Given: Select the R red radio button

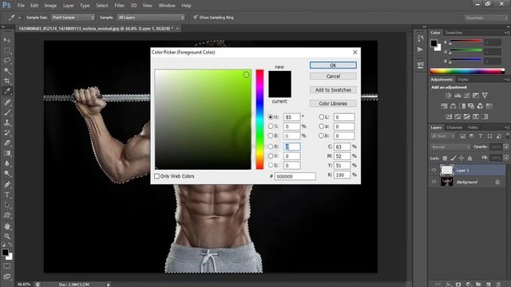Looking at the screenshot, I should [271, 147].
